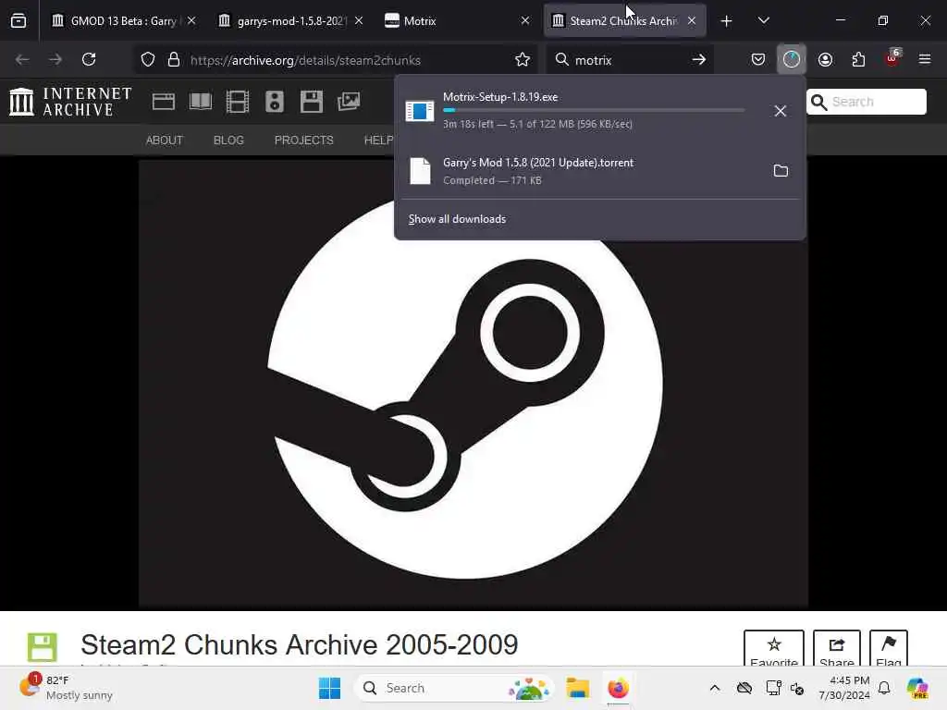Open the Images icon
947x710 pixels.
[x=349, y=102]
